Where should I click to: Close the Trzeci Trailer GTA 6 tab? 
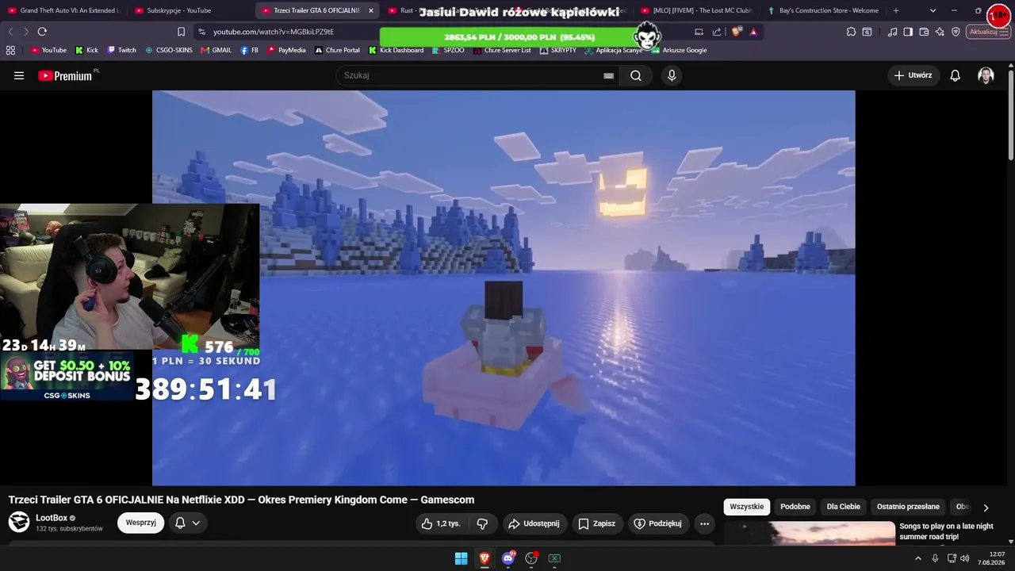371,10
